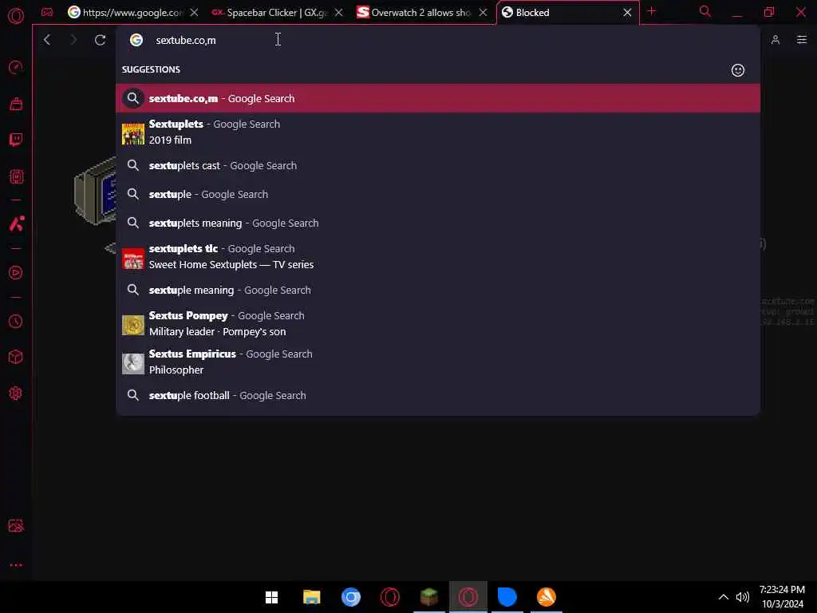Open the profile account icon
Viewport: 817px width, 613px height.
[x=775, y=40]
